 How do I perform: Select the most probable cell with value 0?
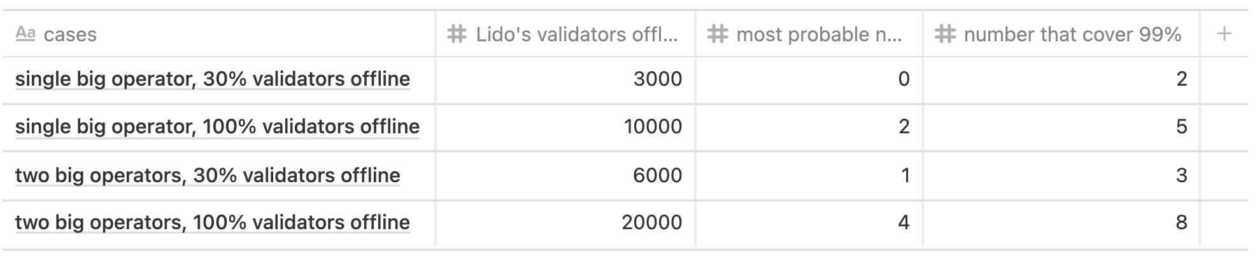[809, 80]
